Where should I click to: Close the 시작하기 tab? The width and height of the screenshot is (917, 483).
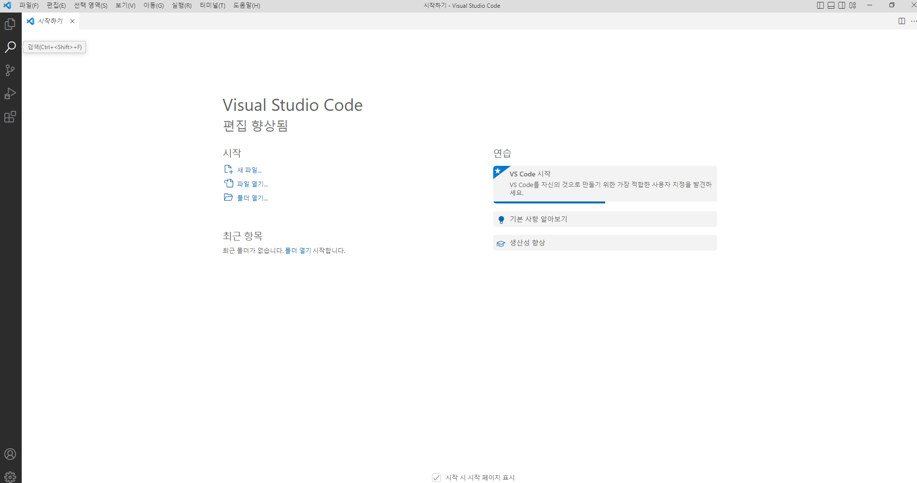[x=72, y=21]
